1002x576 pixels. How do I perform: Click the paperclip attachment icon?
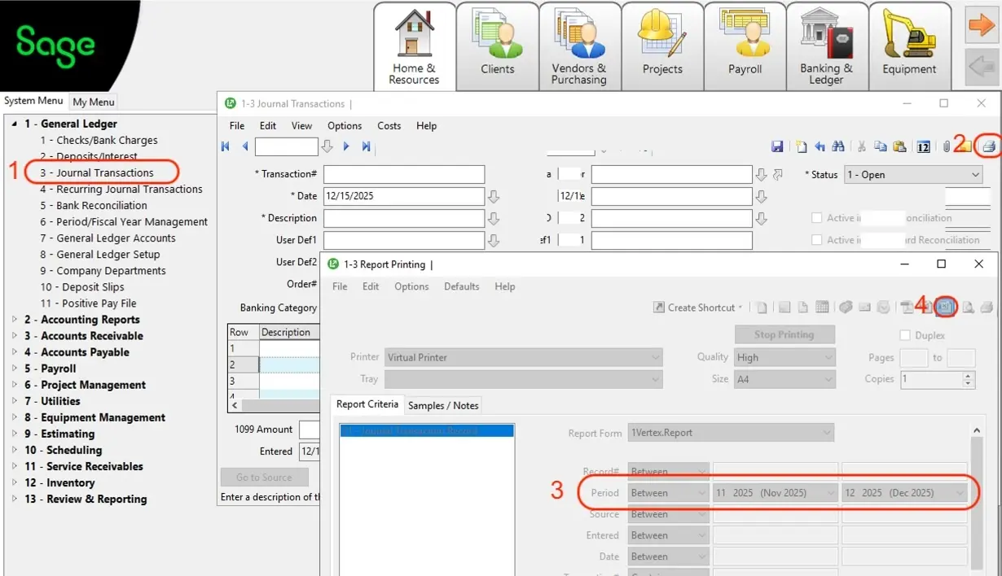click(947, 146)
